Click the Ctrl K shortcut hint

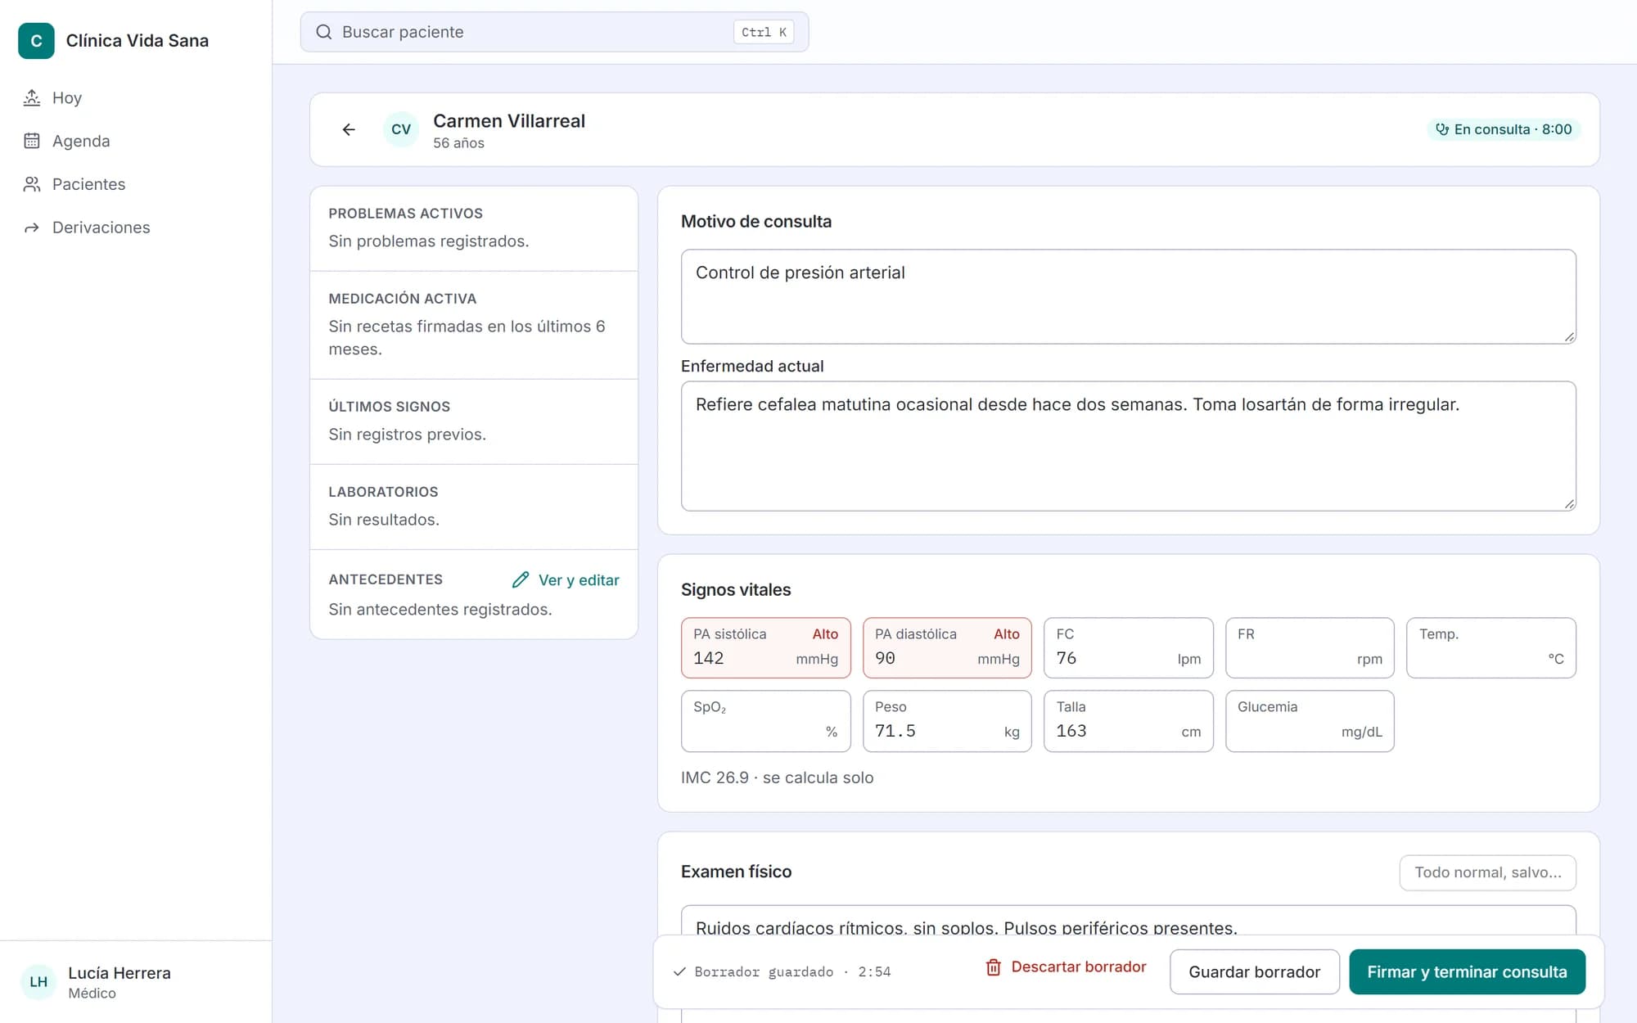[764, 32]
